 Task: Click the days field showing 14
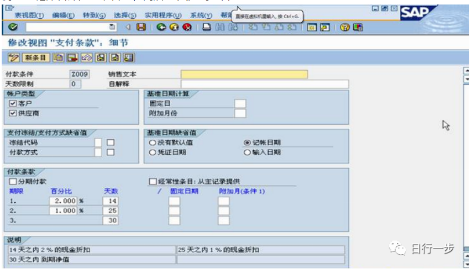tap(111, 201)
